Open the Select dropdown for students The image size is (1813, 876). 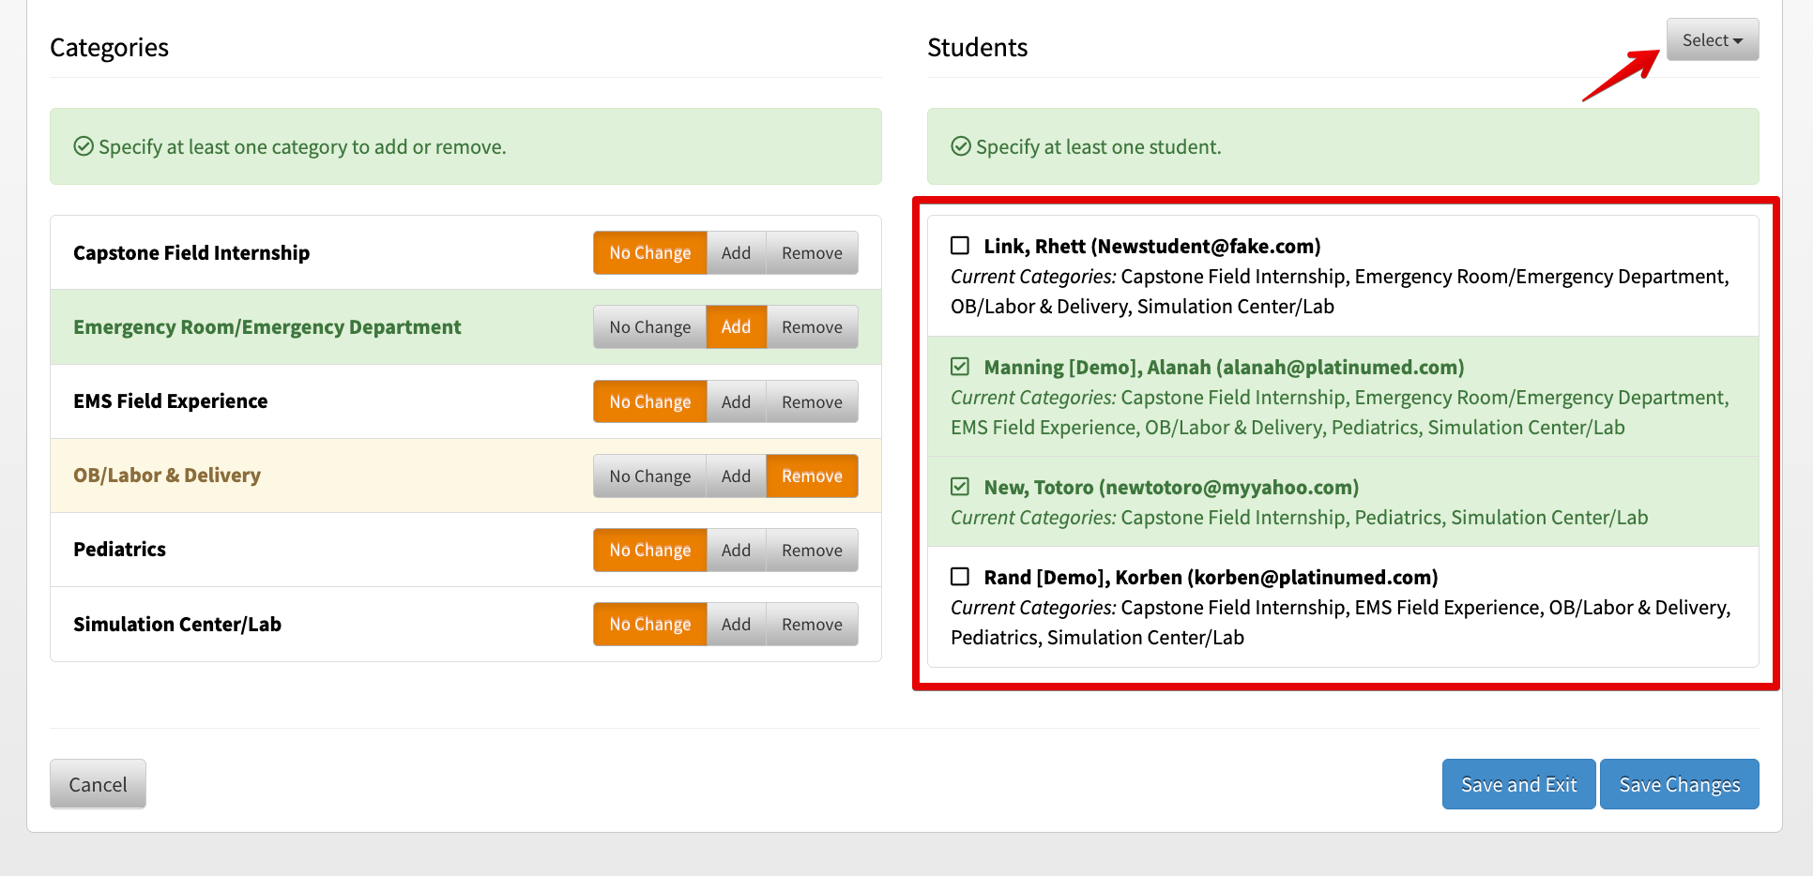[x=1713, y=40]
